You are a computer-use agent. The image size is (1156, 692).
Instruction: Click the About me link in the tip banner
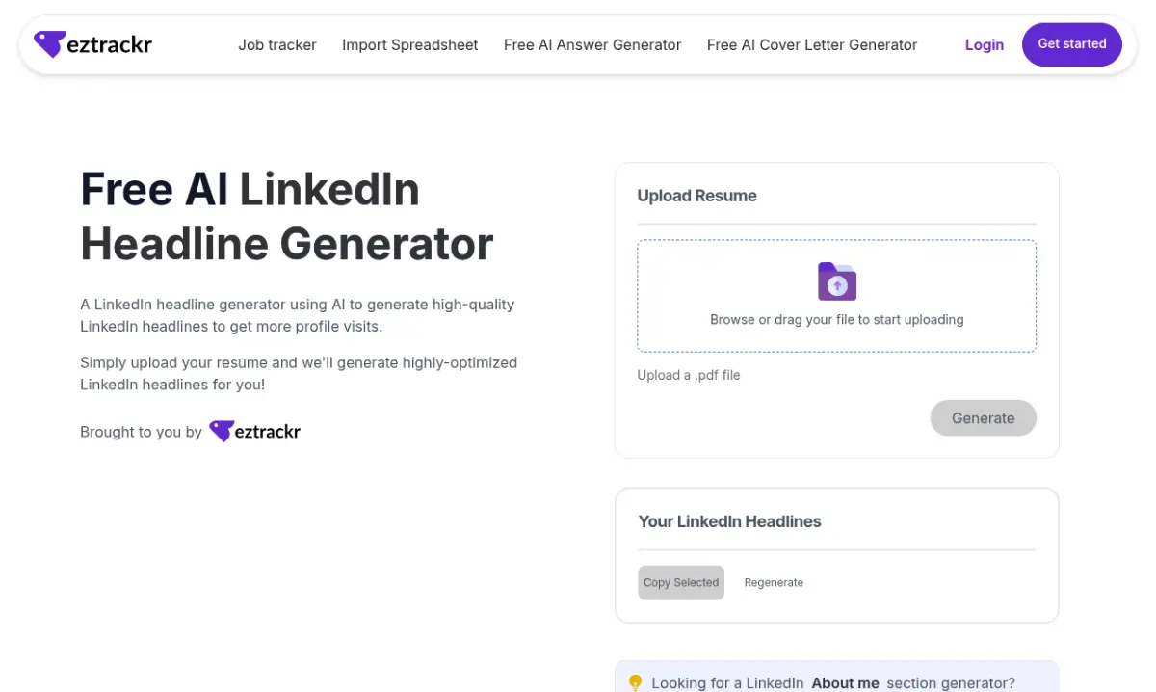tap(845, 682)
